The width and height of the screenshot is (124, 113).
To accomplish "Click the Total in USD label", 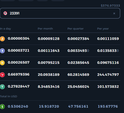I will [9, 96].
